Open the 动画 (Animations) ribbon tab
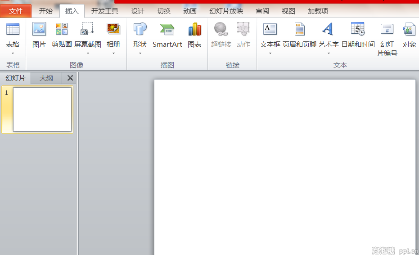 pos(190,11)
